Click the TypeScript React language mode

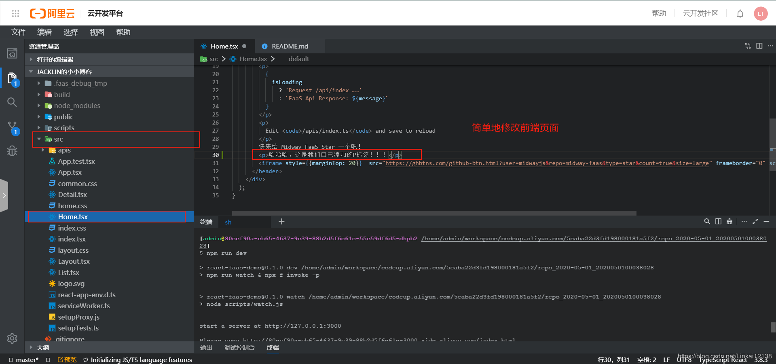click(x=723, y=360)
